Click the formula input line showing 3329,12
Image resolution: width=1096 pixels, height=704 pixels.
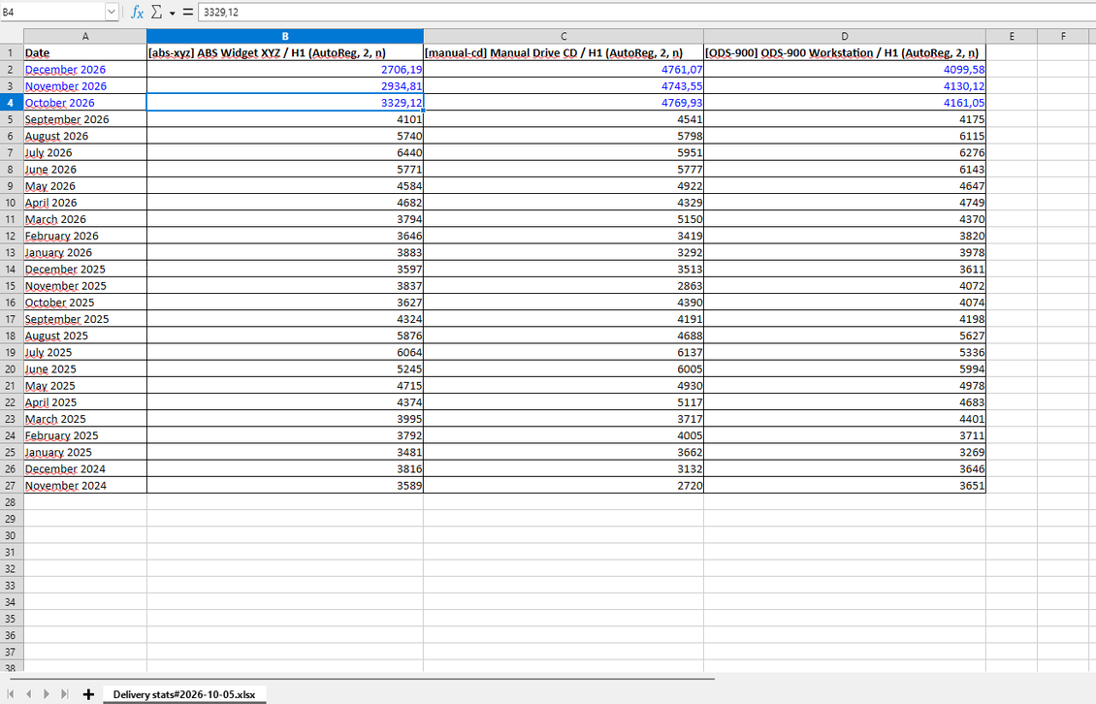pyautogui.click(x=647, y=12)
